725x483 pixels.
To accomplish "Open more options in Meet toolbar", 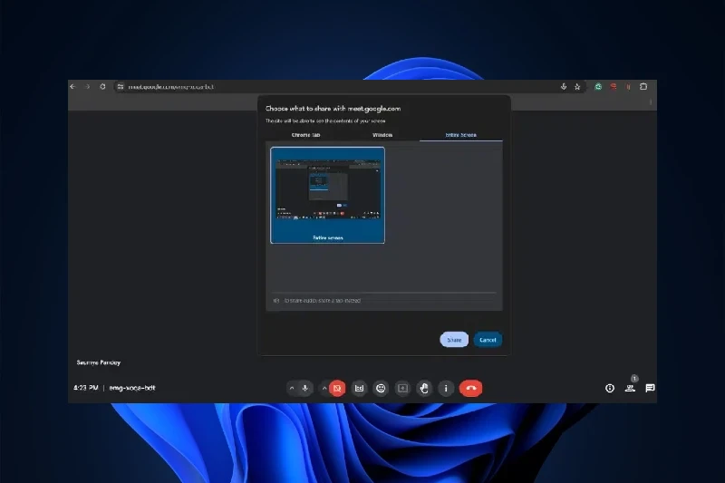I will pyautogui.click(x=446, y=388).
